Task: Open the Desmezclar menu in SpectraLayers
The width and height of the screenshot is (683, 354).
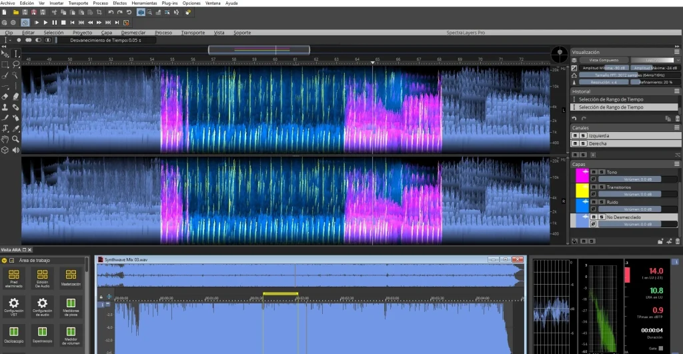Action: tap(133, 33)
